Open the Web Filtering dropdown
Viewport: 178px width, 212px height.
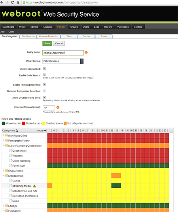81,61
